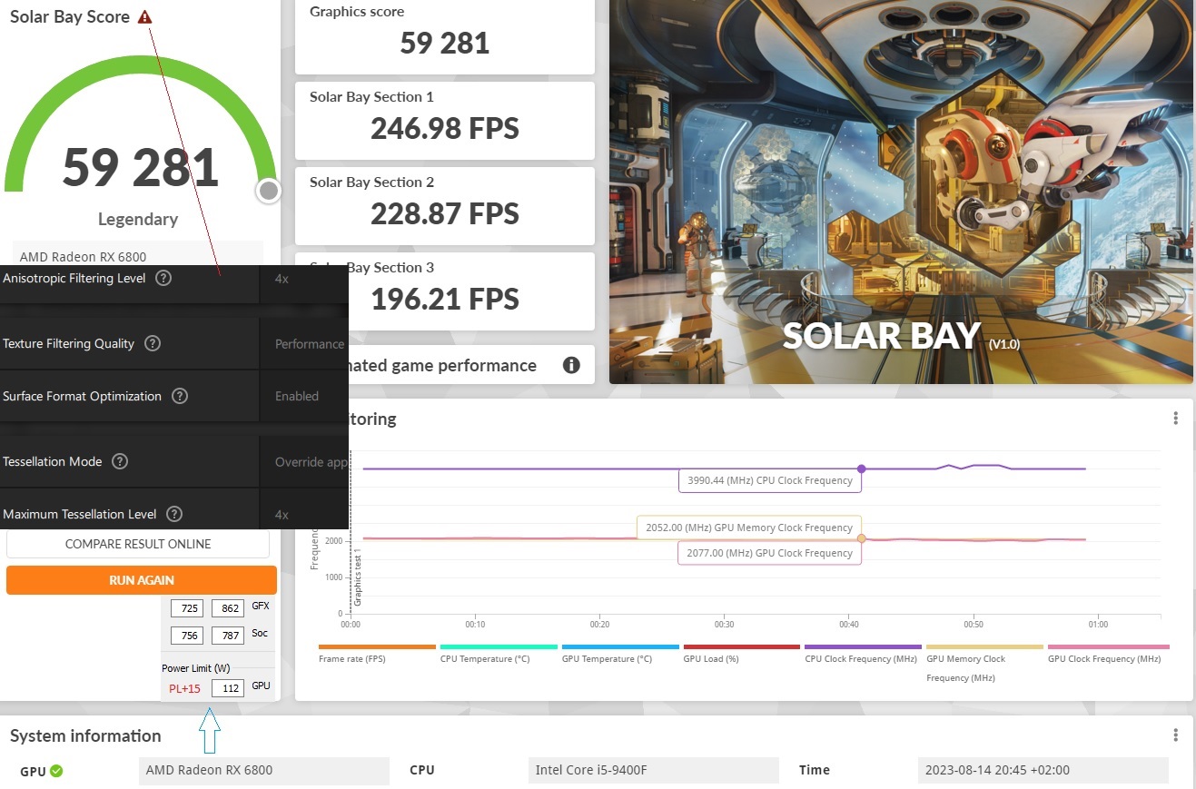
Task: Click the AMD Radeon RX 6800 field under System information
Action: pos(264,770)
